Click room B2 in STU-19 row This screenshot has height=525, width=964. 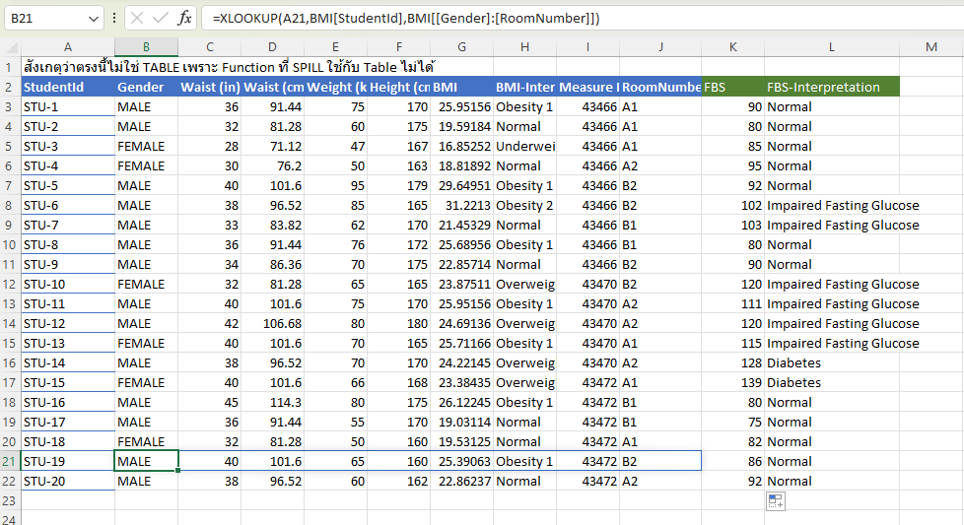661,462
